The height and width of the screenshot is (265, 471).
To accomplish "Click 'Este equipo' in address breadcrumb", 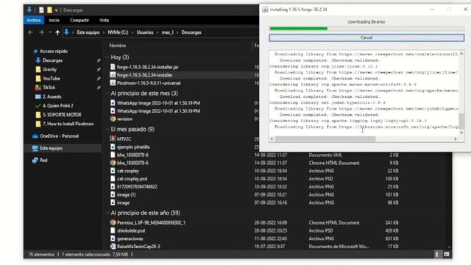I will (88, 32).
